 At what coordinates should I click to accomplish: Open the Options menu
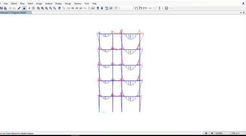tap(78, 4)
